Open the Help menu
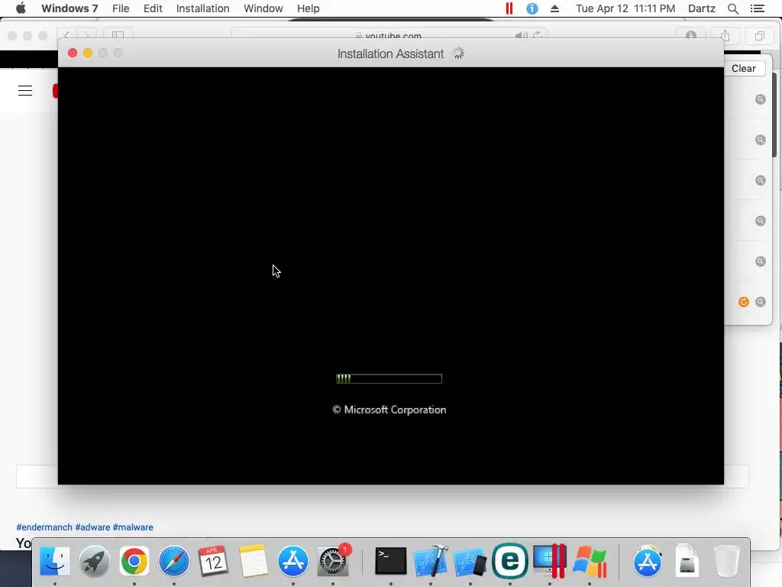 pyautogui.click(x=309, y=8)
